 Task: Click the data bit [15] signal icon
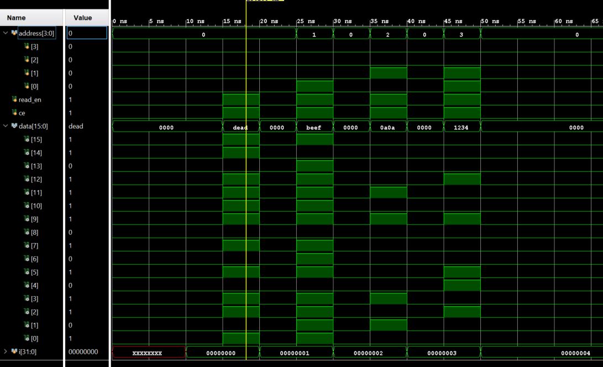26,139
